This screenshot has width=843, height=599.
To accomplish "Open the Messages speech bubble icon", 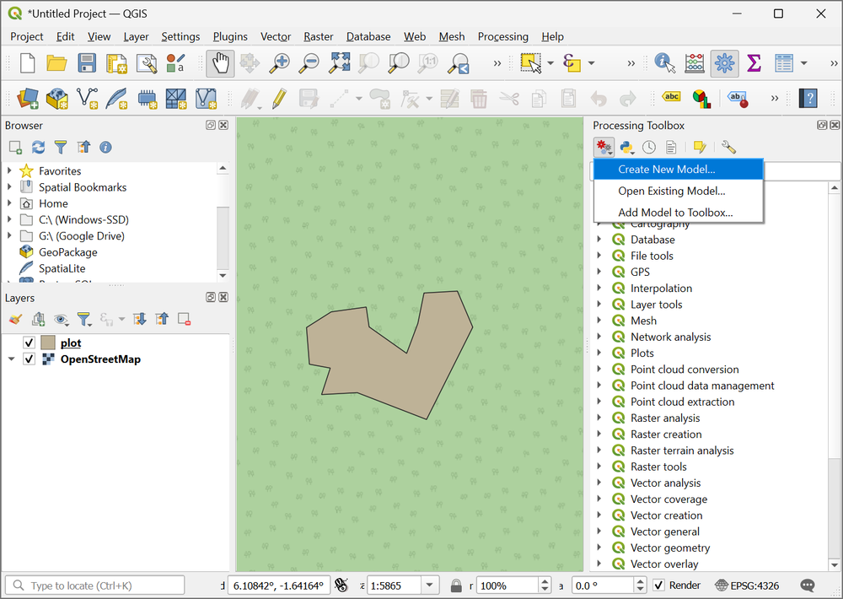I will point(808,586).
